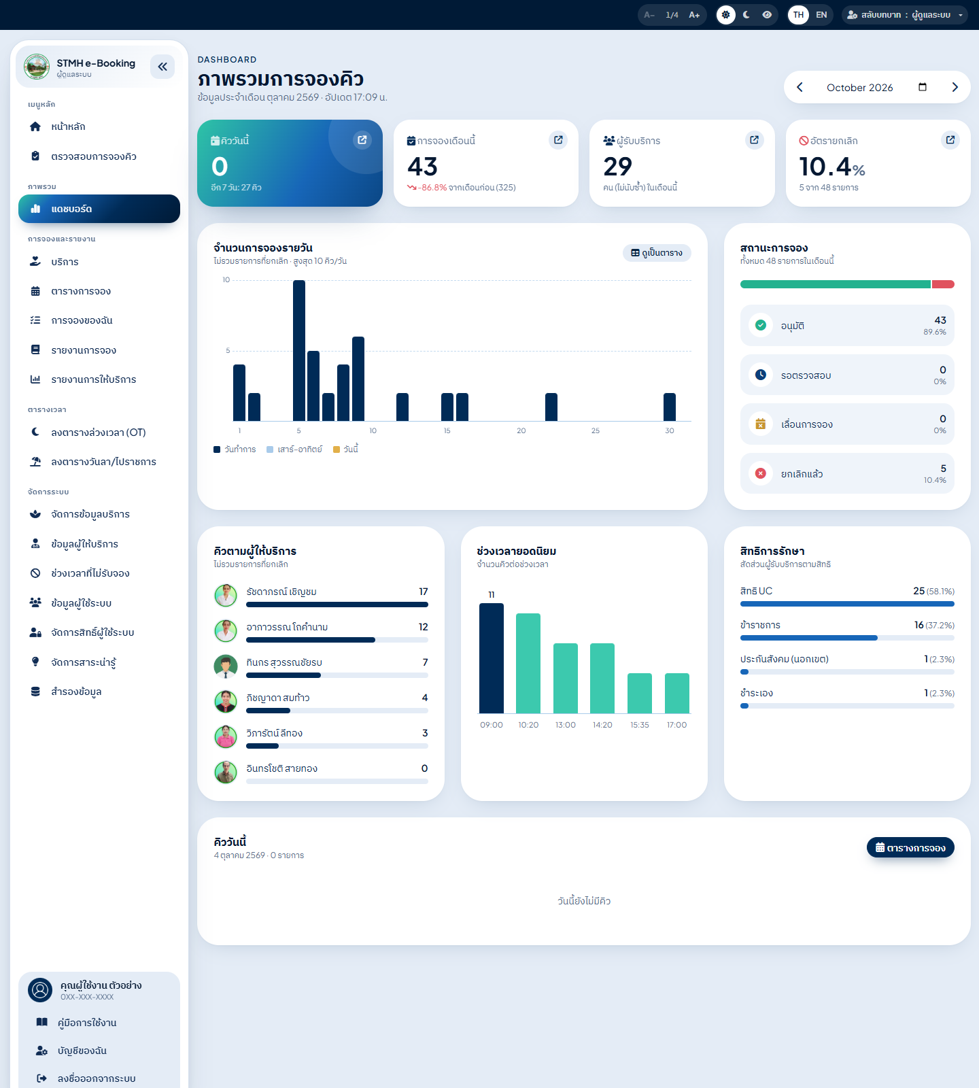Click the calendar icon in the month picker
The image size is (979, 1088).
(923, 87)
